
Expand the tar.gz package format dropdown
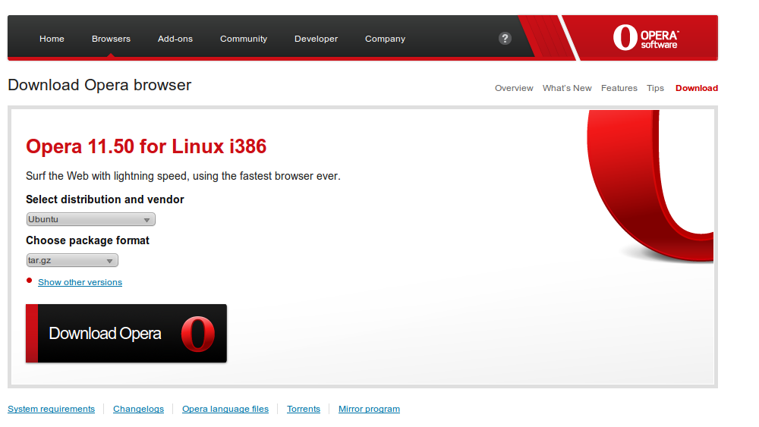pos(71,261)
